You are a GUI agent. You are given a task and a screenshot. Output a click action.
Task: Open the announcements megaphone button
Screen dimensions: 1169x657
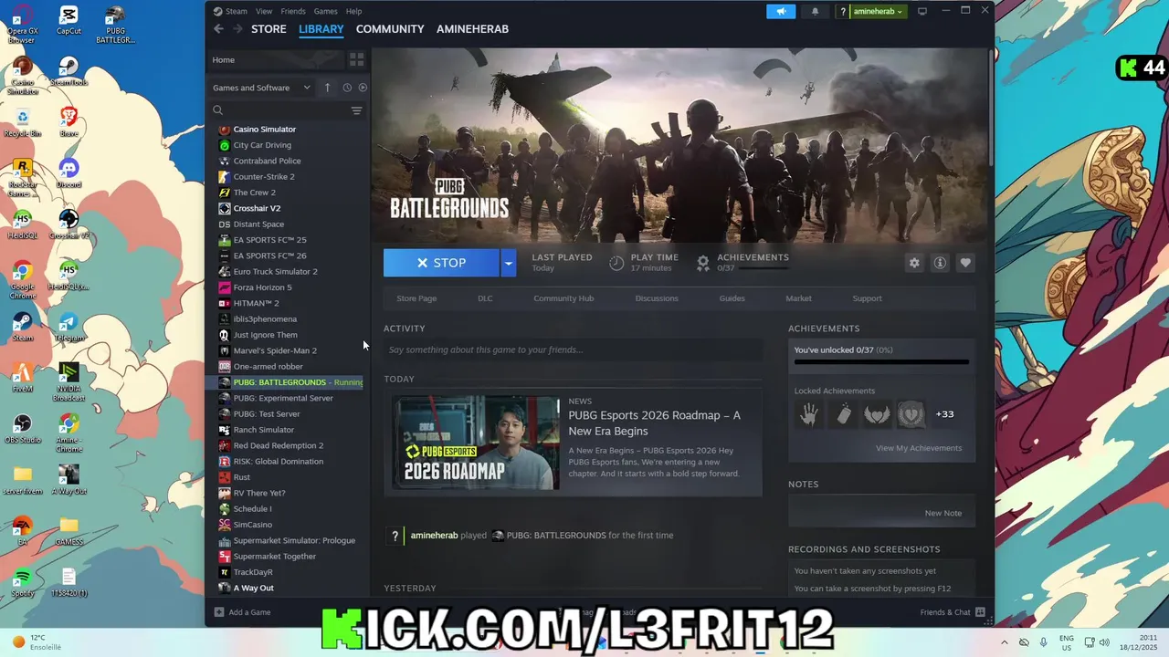click(x=781, y=11)
